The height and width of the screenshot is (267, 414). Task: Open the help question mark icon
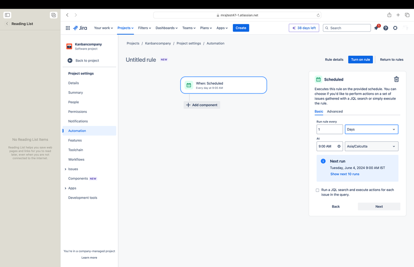[386, 28]
